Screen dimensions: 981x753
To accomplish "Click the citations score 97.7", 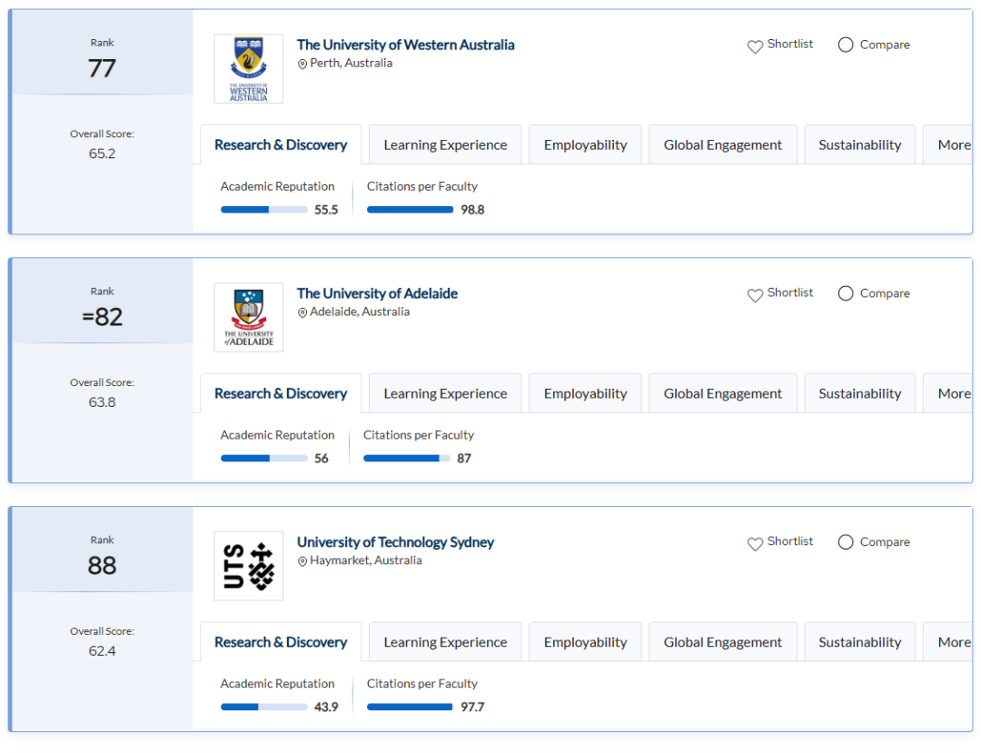I will coord(472,708).
